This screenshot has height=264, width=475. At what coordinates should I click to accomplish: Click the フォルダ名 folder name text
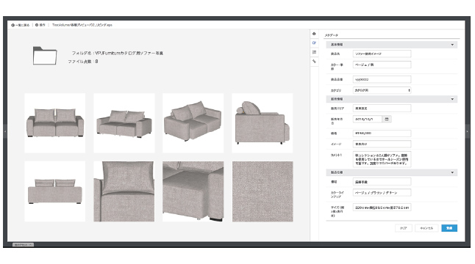(x=118, y=53)
